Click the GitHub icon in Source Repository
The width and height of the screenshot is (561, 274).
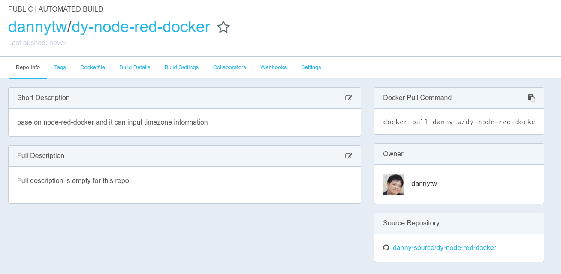(386, 248)
